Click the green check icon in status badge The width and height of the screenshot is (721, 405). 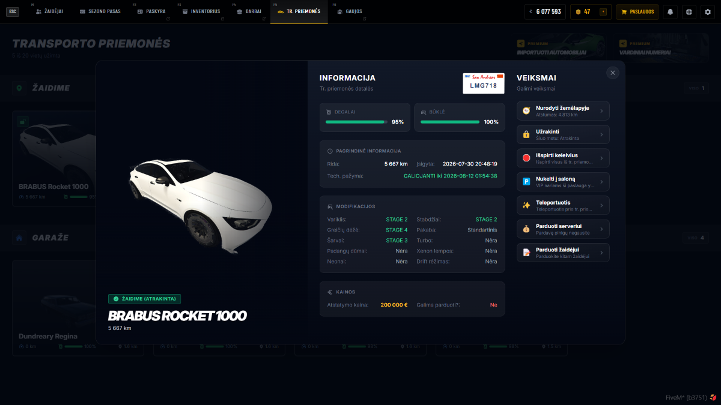pyautogui.click(x=115, y=299)
